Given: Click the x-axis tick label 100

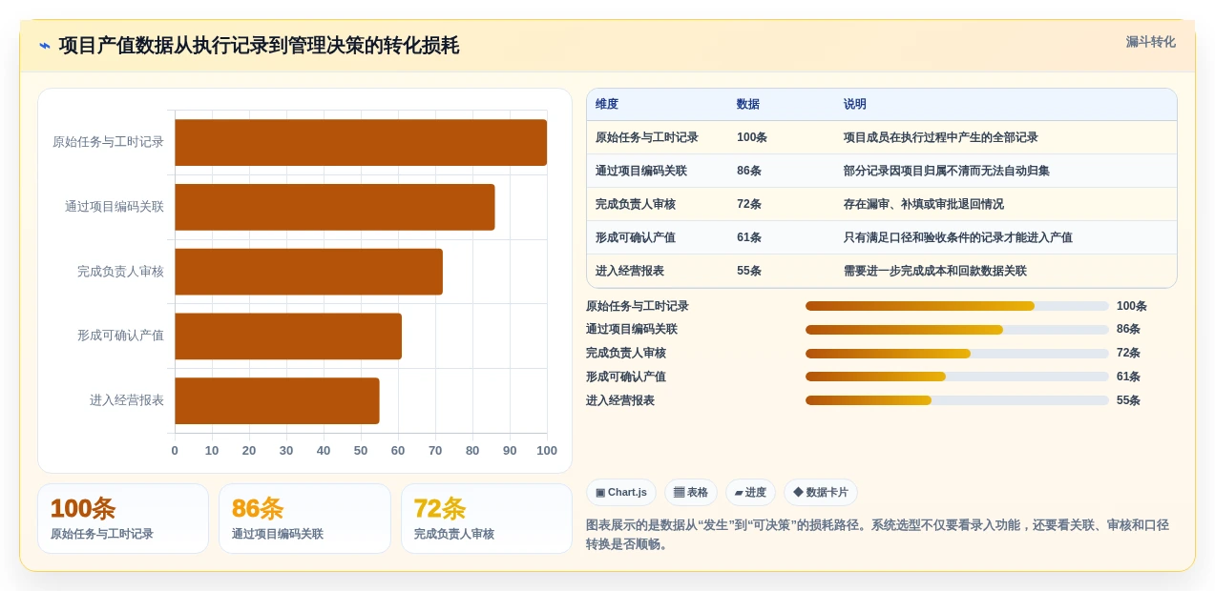Looking at the screenshot, I should (x=547, y=451).
